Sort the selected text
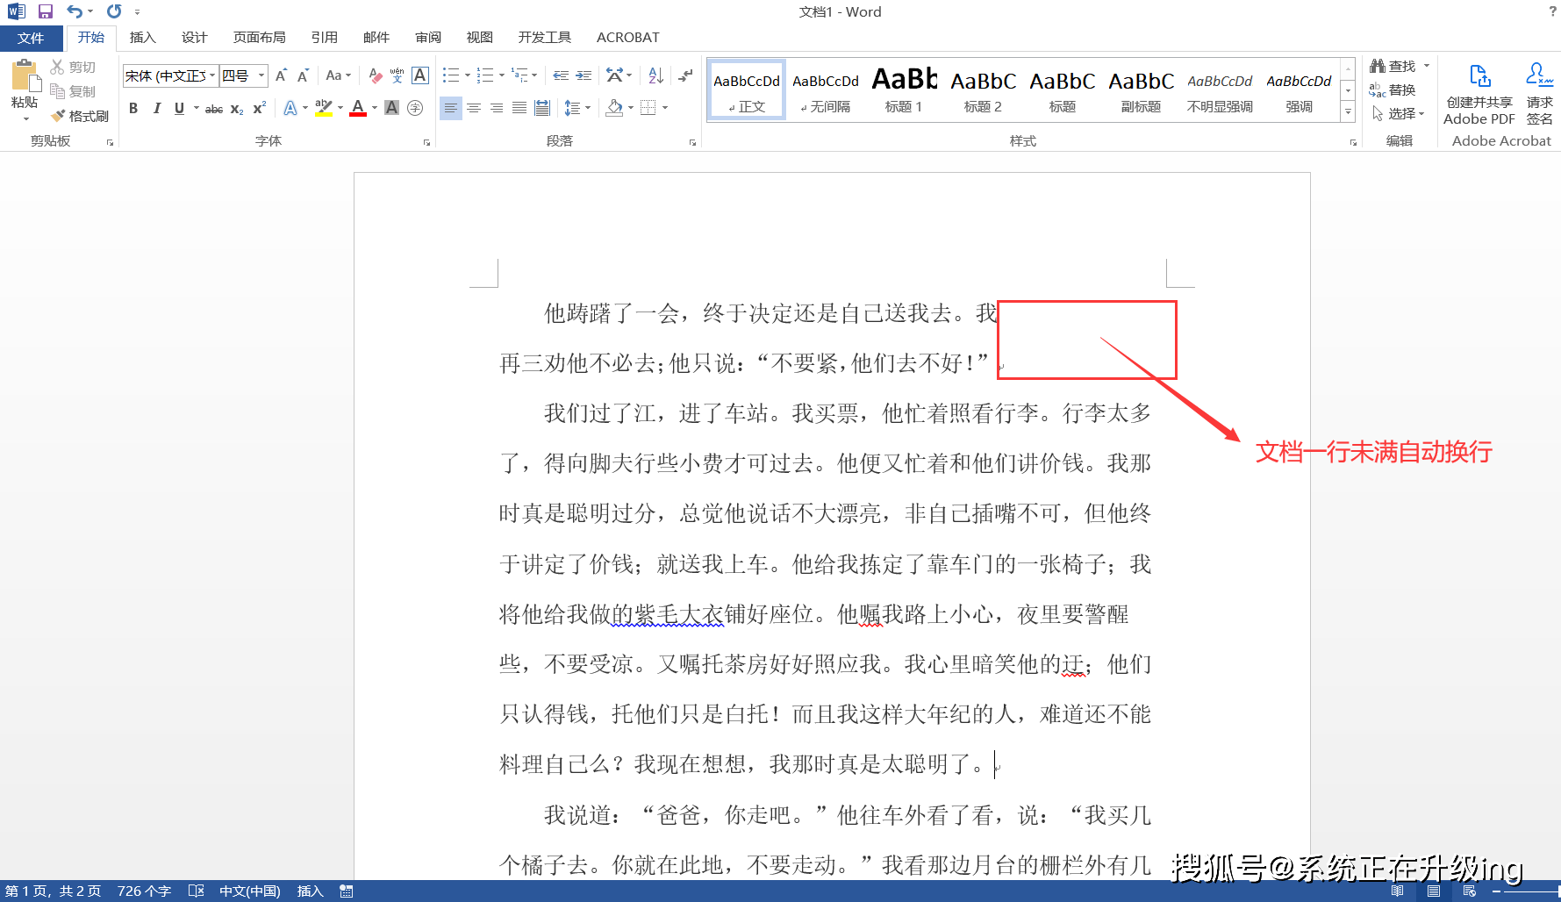The image size is (1561, 902). point(655,75)
